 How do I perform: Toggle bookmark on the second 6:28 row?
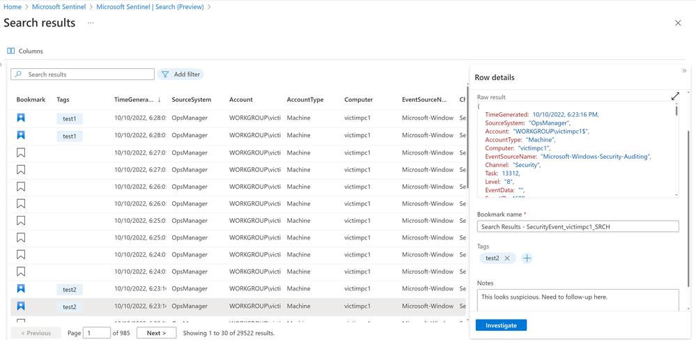click(21, 135)
